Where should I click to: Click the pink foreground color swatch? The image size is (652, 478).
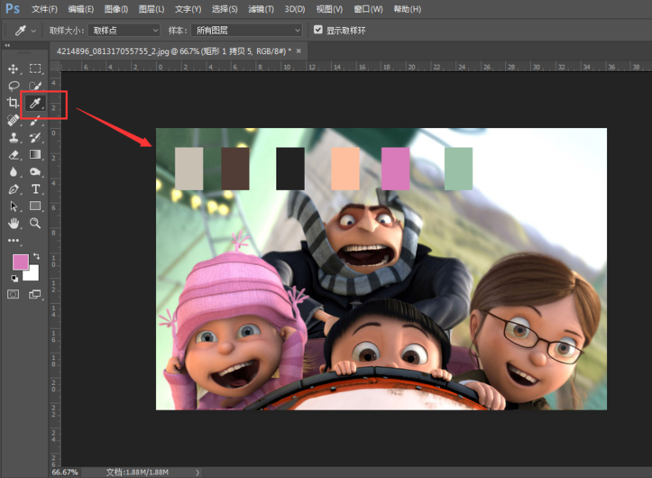coord(19,262)
